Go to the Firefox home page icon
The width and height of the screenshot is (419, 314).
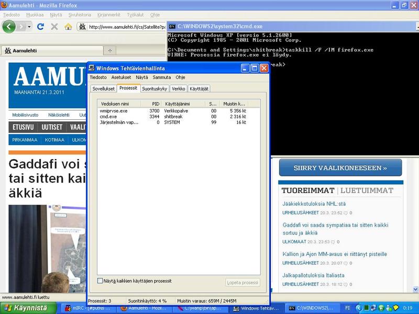pos(68,27)
